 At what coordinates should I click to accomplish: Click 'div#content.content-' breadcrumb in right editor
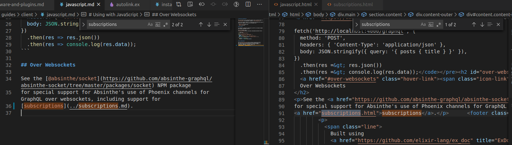click(x=489, y=14)
